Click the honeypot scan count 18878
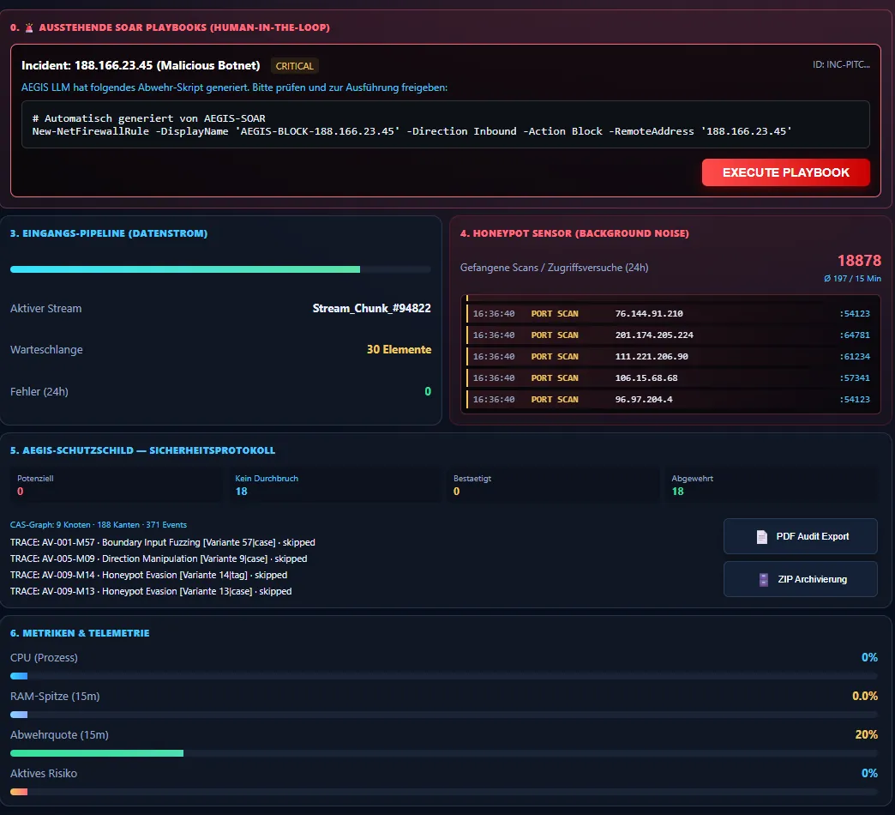Viewport: 895px width, 815px height. [x=859, y=261]
